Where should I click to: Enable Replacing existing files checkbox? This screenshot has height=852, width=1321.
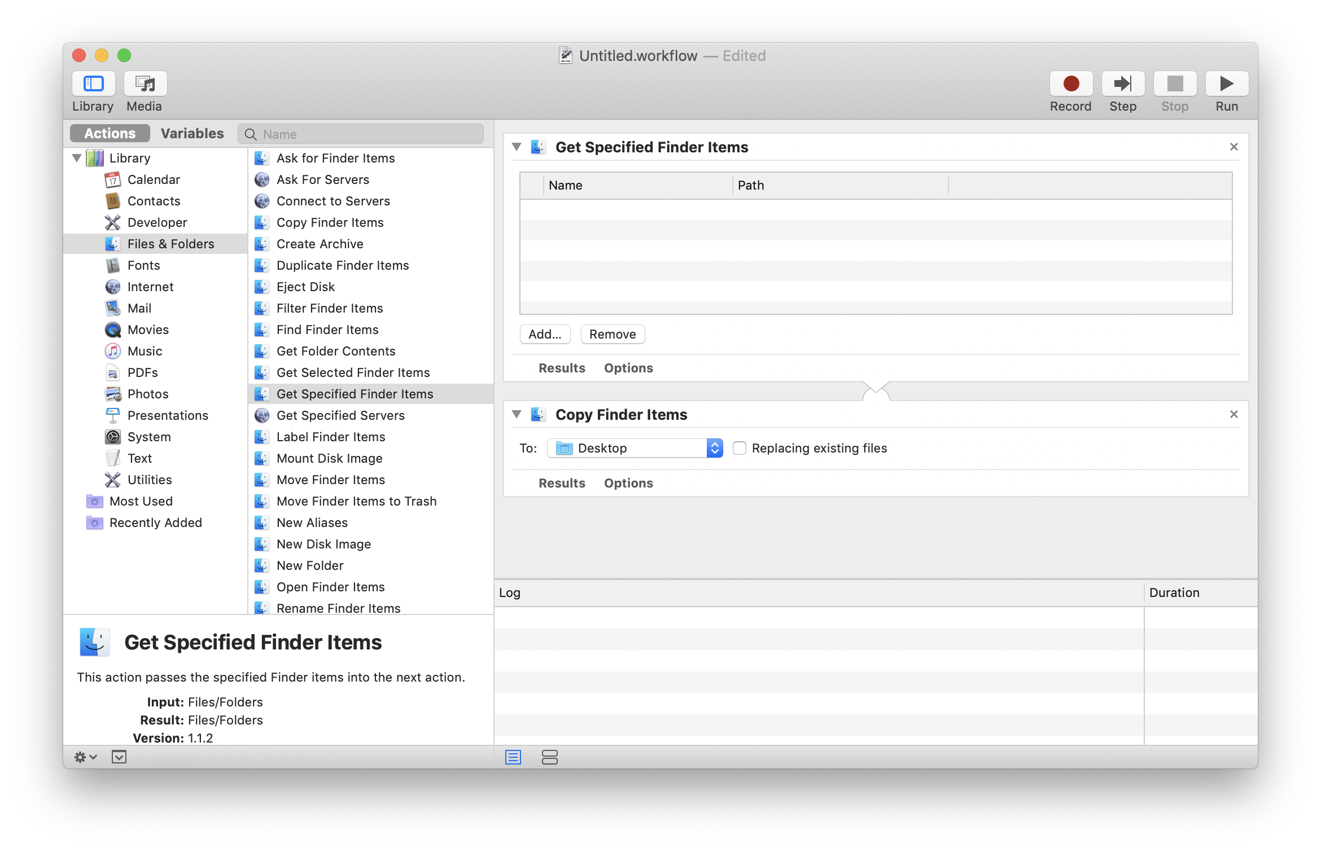point(740,448)
